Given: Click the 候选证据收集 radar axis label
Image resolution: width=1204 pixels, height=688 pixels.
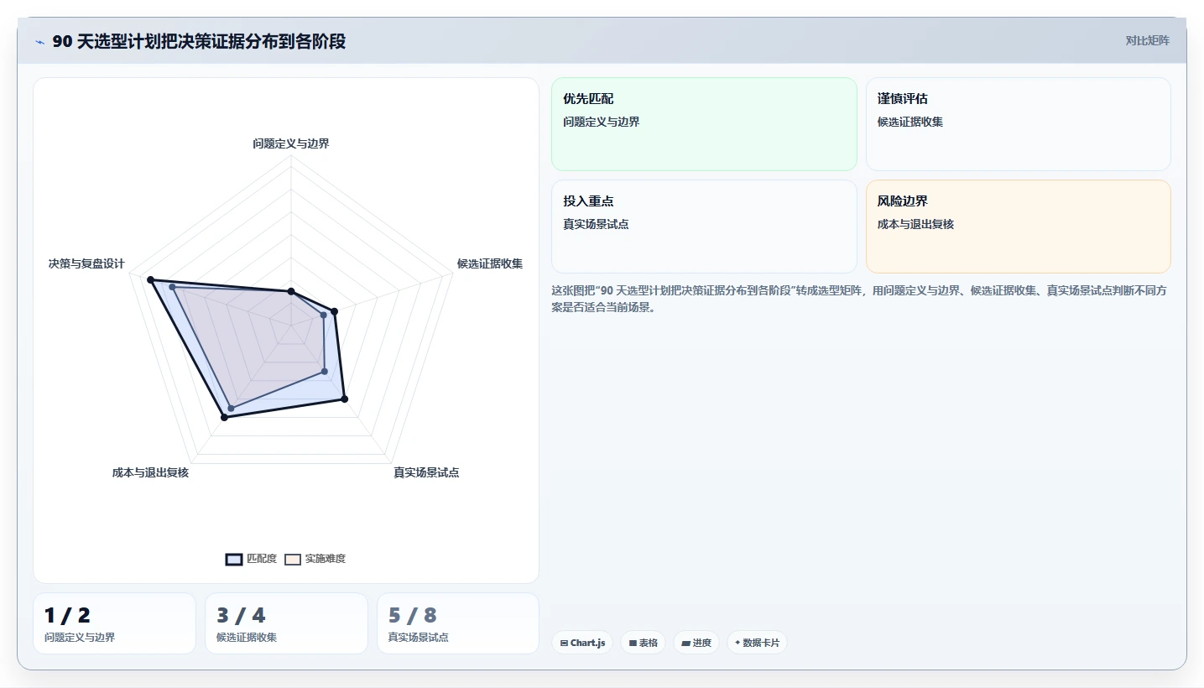Looking at the screenshot, I should coord(490,263).
